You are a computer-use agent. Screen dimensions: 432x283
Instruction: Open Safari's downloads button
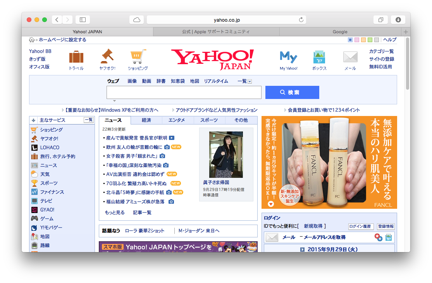pos(398,20)
